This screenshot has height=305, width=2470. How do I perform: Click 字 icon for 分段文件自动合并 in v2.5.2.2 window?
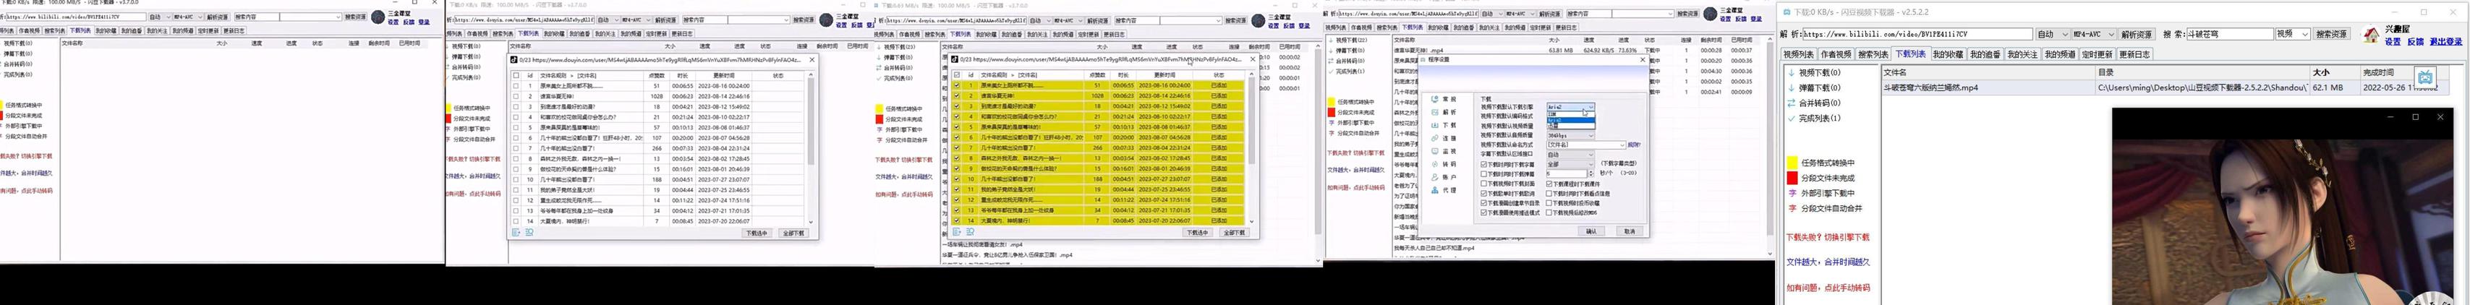[1791, 208]
